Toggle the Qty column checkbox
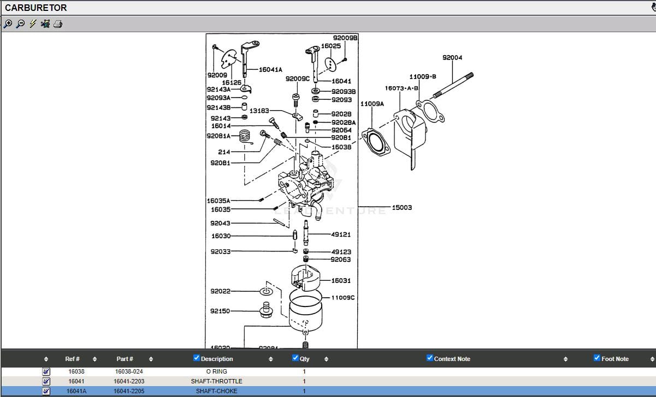The image size is (656, 397). point(296,358)
